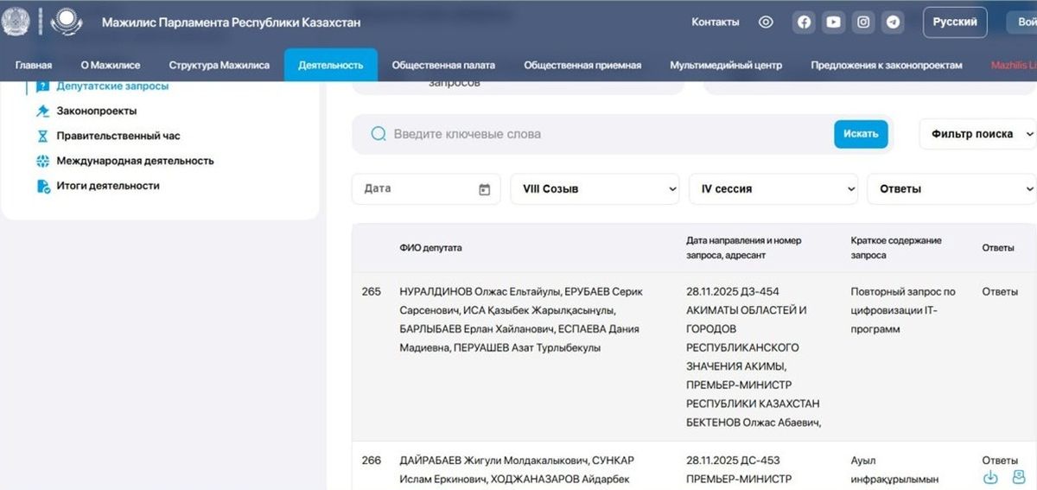
Task: Open the Русский language selector
Action: pyautogui.click(x=955, y=22)
